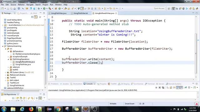The image size is (200, 112).
Task: Click the Debug bug icon in toolbar
Action: pyautogui.click(x=39, y=8)
